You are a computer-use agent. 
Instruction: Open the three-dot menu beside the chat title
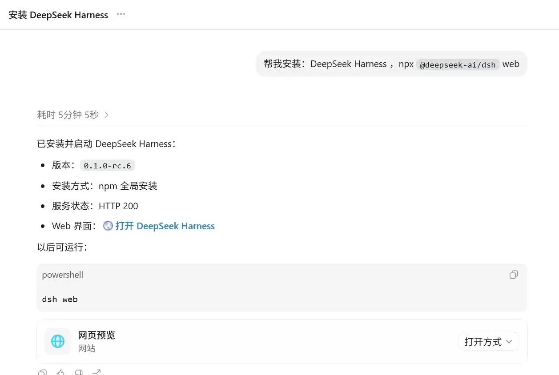coord(121,14)
